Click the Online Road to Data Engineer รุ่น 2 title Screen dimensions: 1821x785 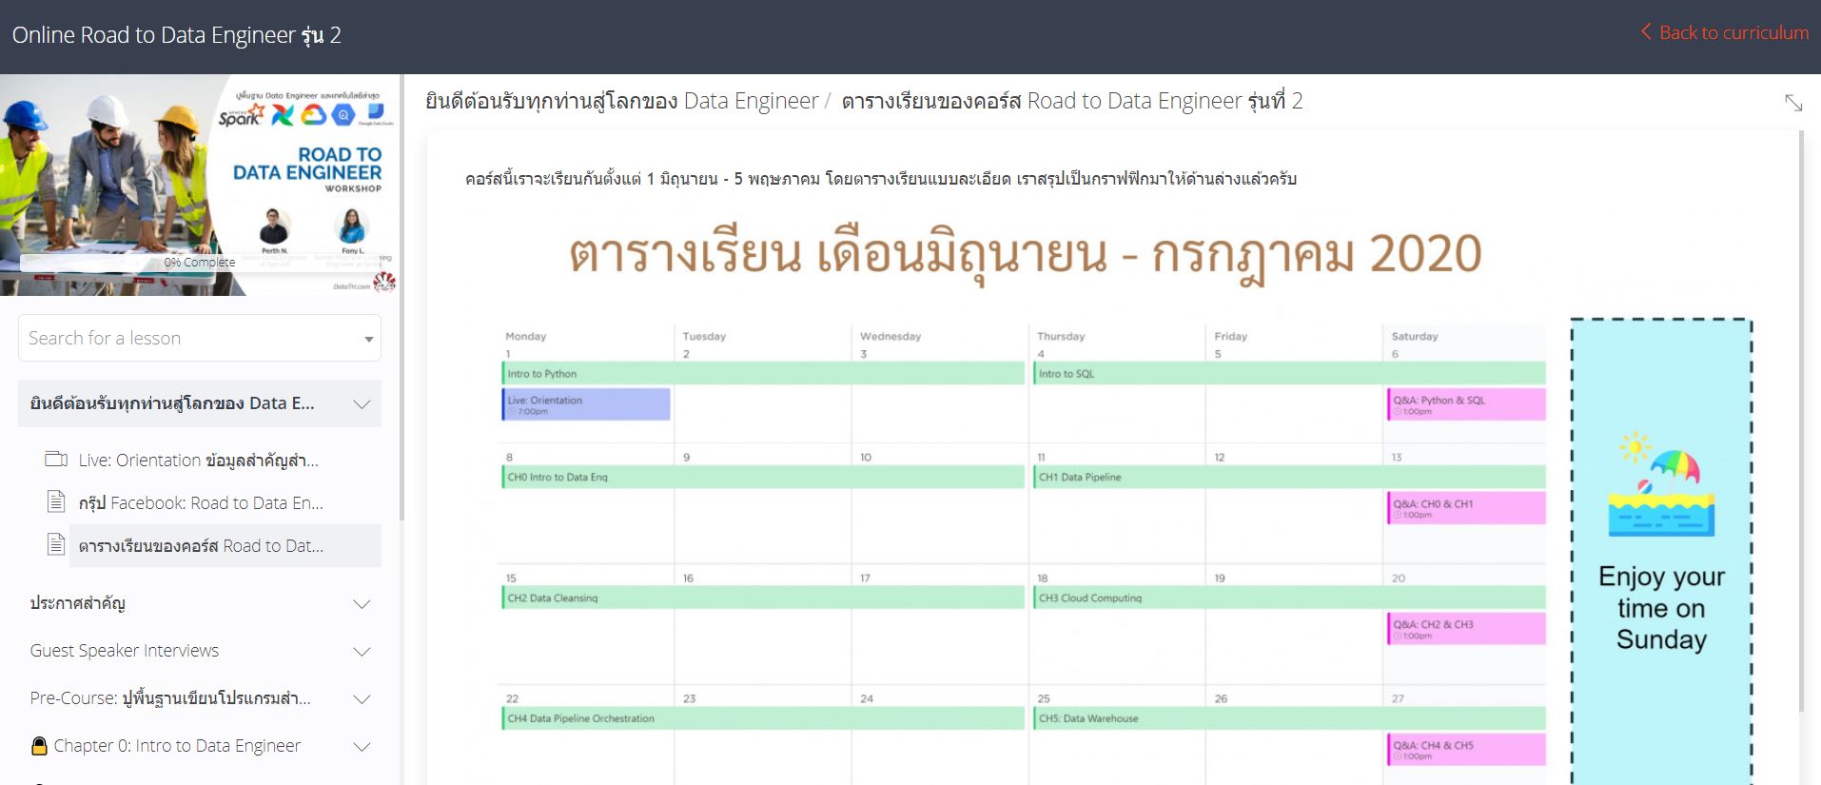click(x=176, y=35)
